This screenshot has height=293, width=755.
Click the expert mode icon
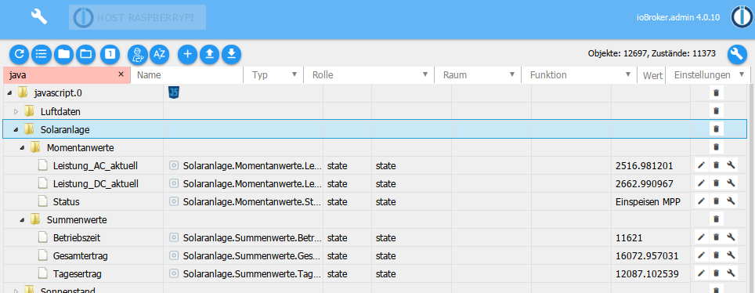pos(138,55)
